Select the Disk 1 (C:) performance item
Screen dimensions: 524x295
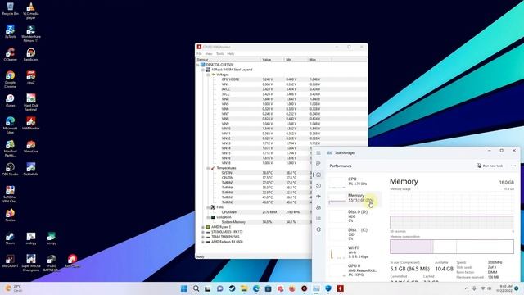pyautogui.click(x=355, y=234)
